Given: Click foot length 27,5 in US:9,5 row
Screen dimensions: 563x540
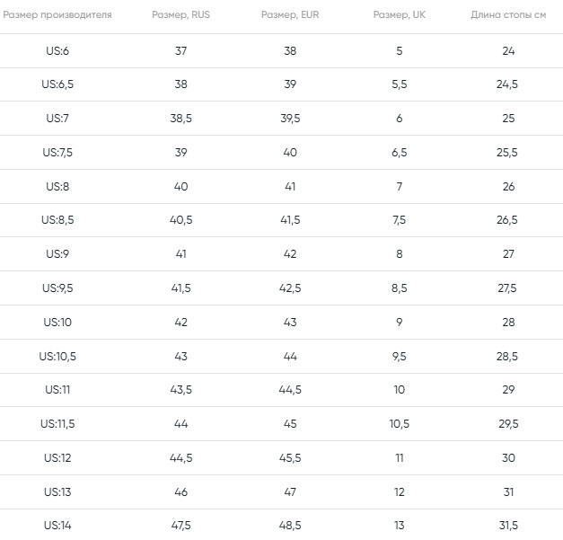Looking at the screenshot, I should coord(508,288).
